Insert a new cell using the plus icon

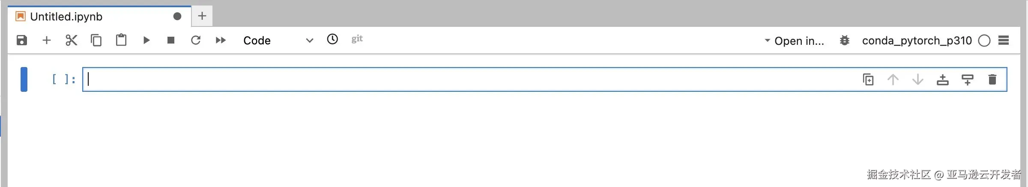pos(47,40)
